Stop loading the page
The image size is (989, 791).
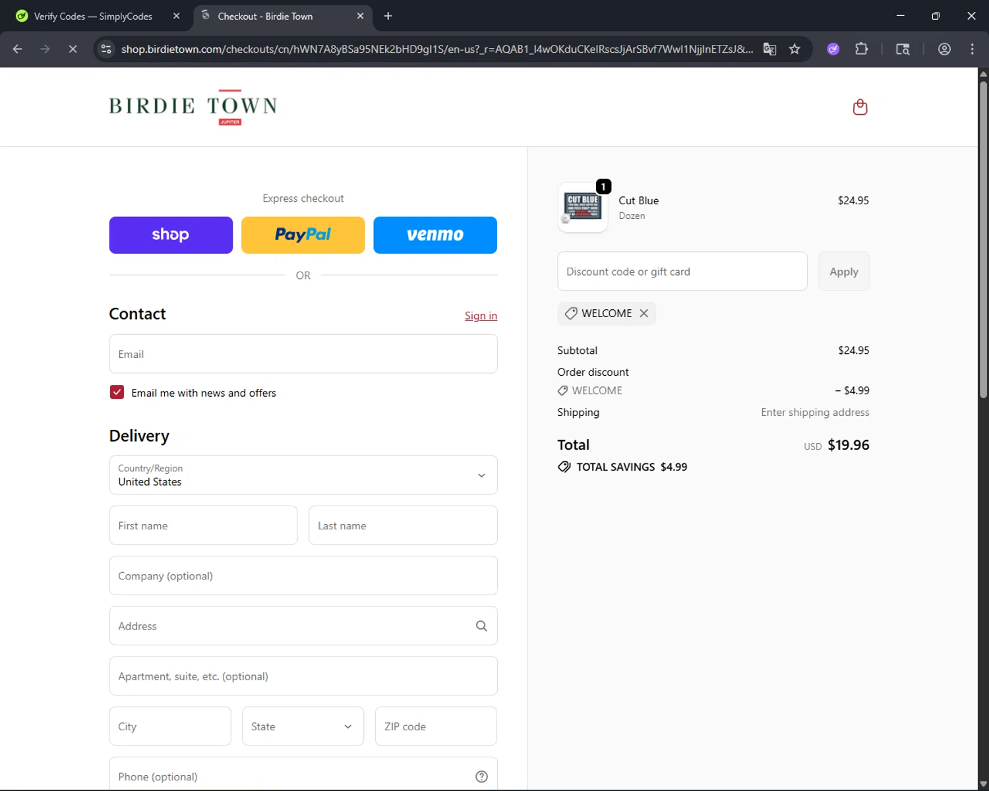(73, 49)
